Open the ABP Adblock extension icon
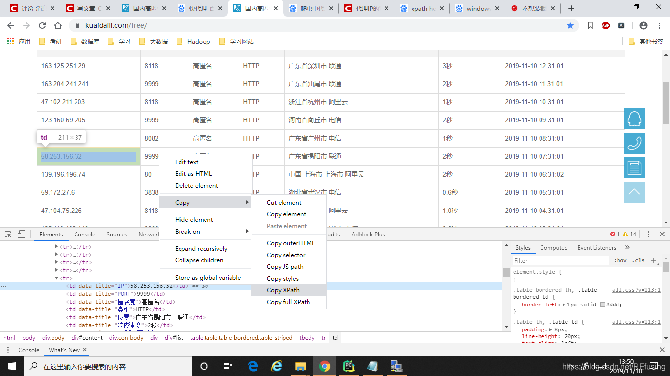Viewport: 670px width, 376px height. pyautogui.click(x=606, y=25)
